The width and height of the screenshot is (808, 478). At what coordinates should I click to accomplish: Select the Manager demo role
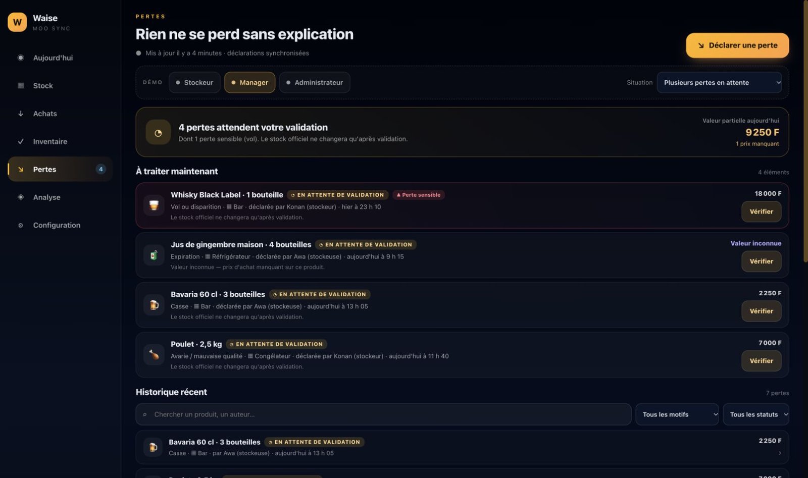point(249,82)
